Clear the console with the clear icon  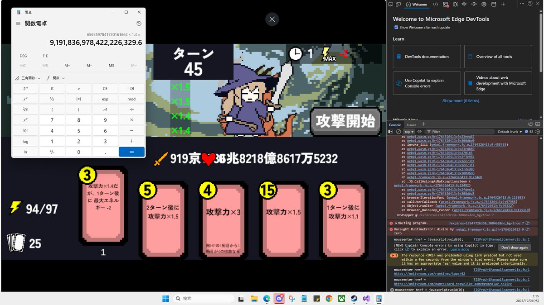coord(399,131)
